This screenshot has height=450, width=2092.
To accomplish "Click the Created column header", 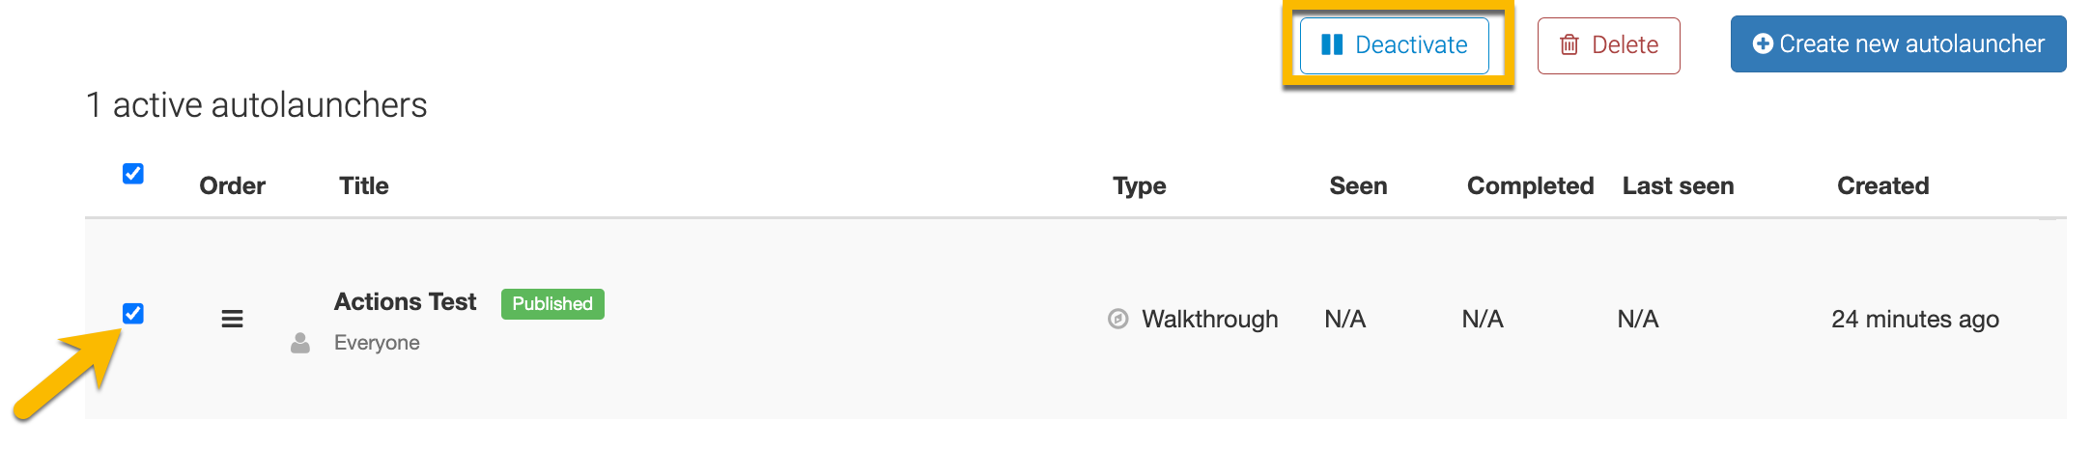I will coord(1882,185).
